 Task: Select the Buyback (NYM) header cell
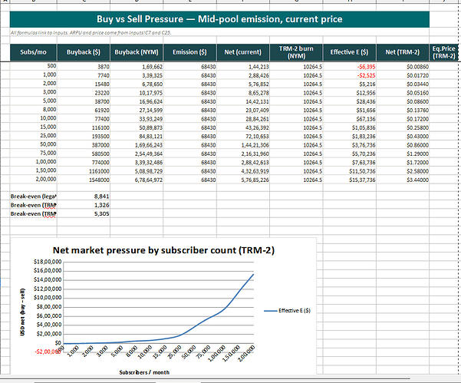(137, 52)
